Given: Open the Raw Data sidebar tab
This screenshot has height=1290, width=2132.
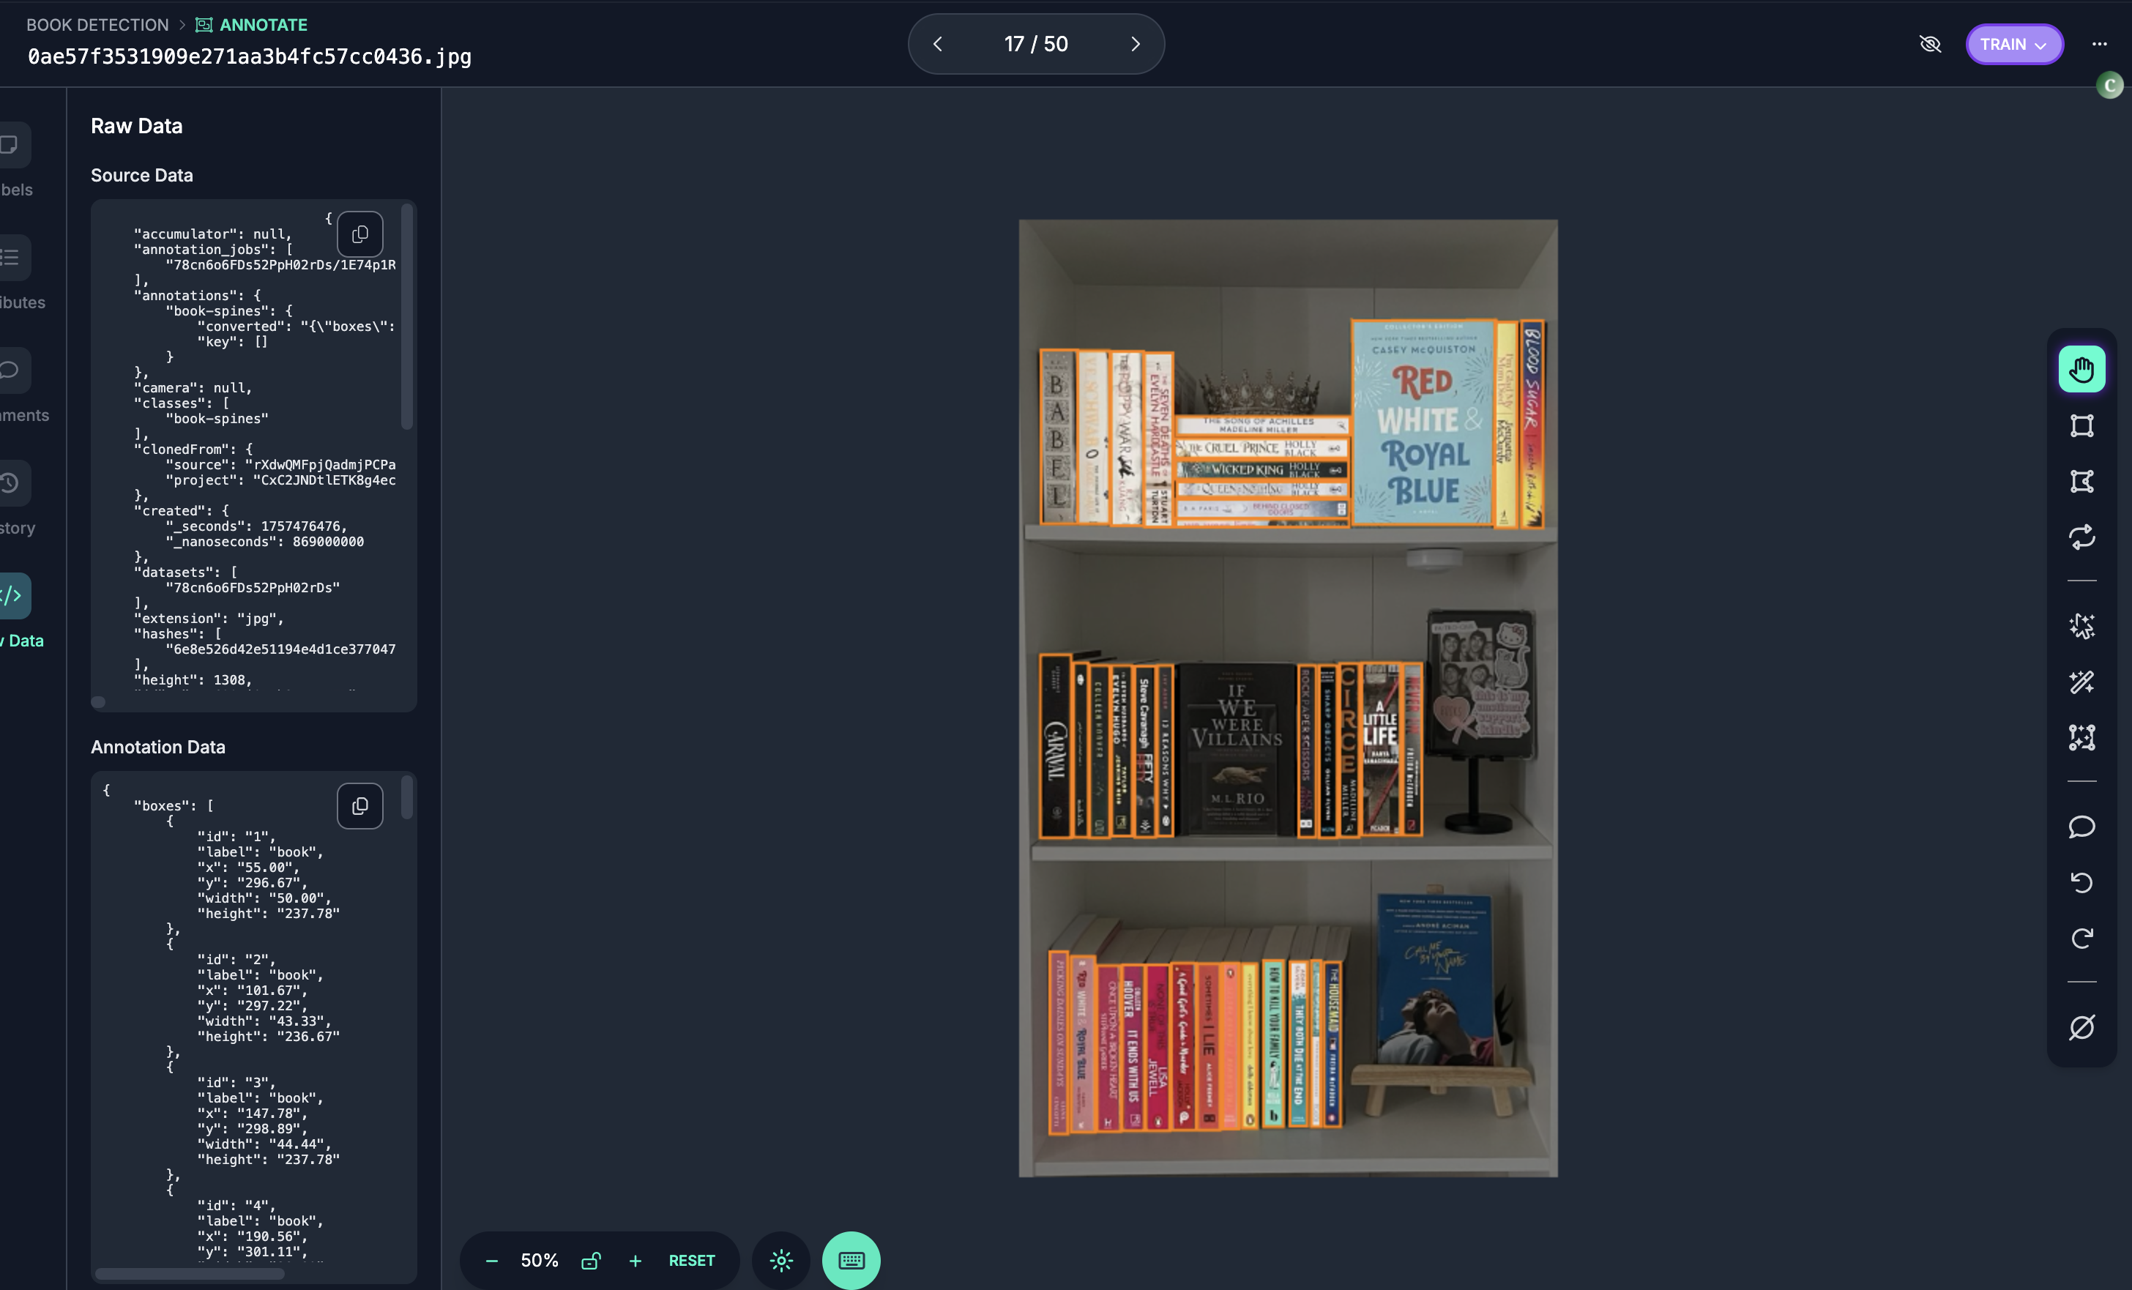Looking at the screenshot, I should coord(14,596).
